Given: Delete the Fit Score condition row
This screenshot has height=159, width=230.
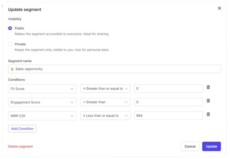Looking at the screenshot, I should coord(208,87).
